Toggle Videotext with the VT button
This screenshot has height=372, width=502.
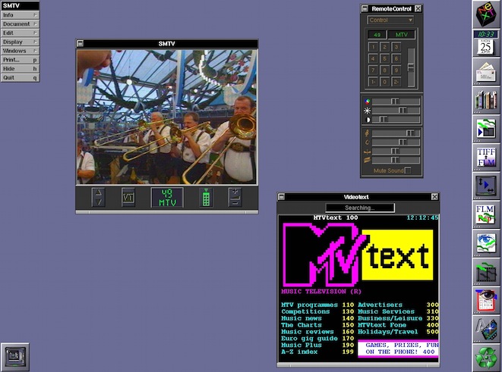point(128,198)
